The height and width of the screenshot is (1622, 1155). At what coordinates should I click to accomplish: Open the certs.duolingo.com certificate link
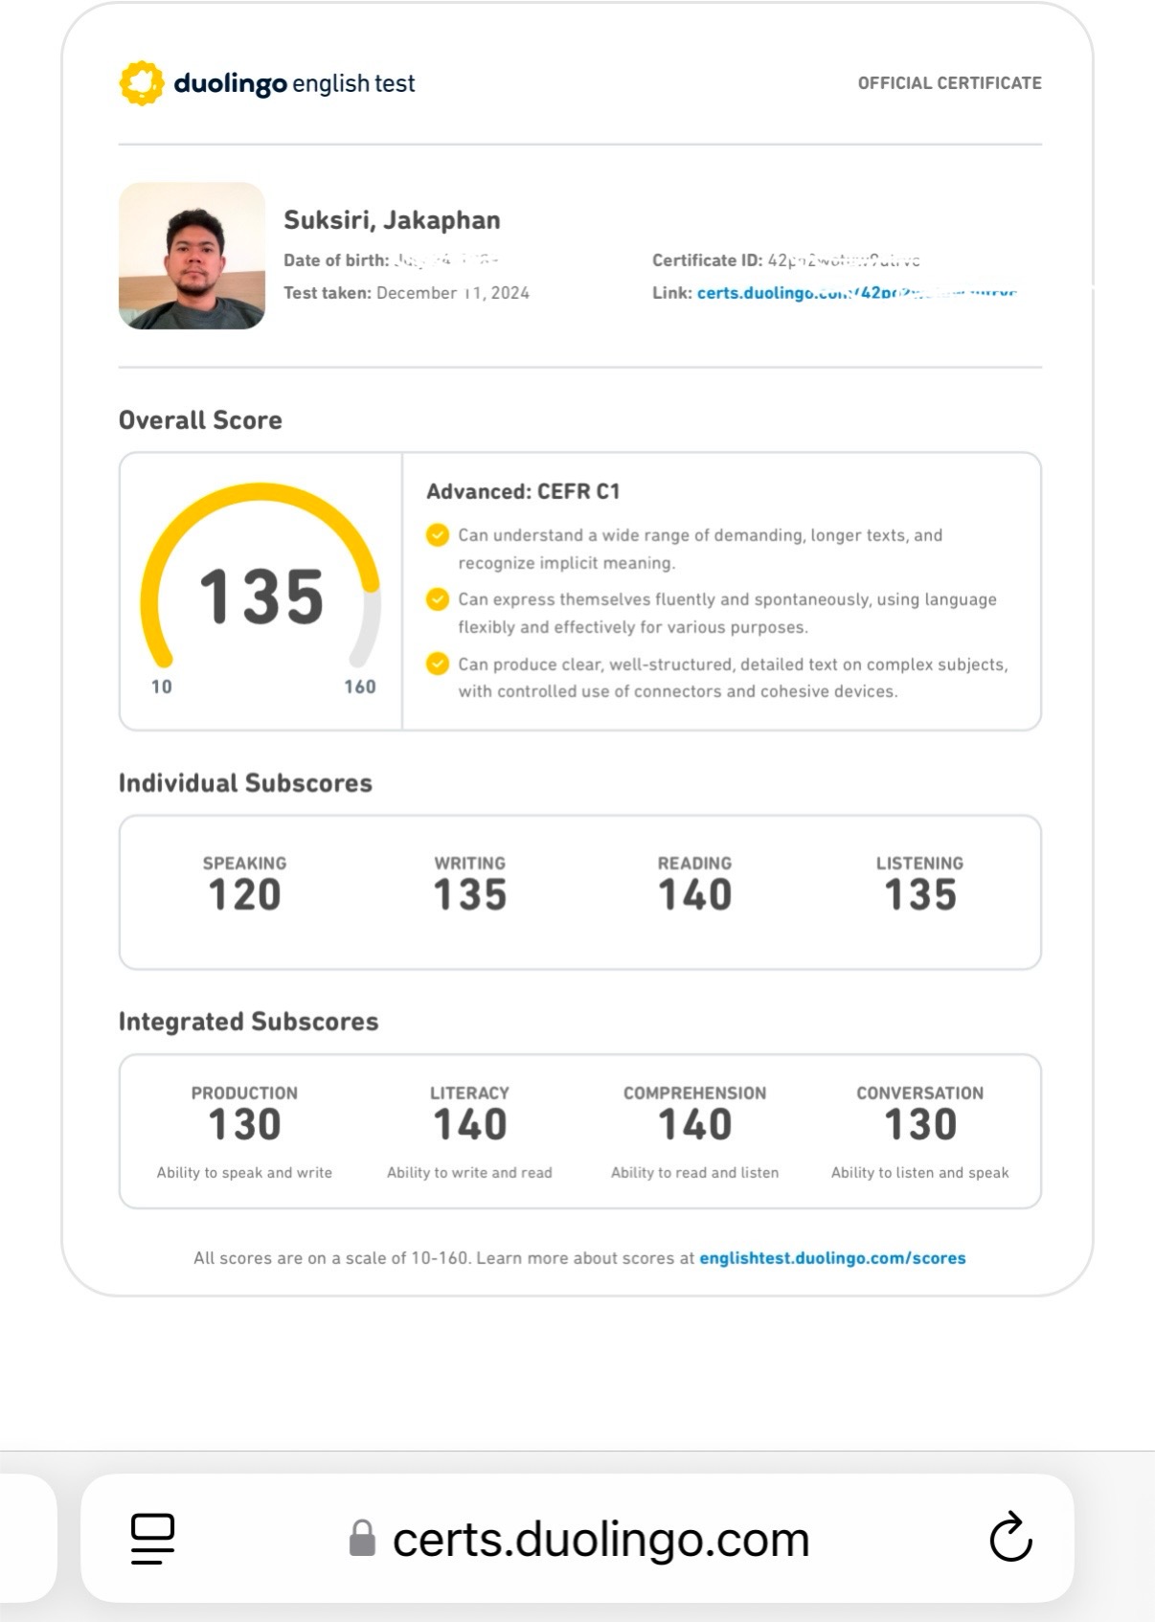pyautogui.click(x=856, y=293)
